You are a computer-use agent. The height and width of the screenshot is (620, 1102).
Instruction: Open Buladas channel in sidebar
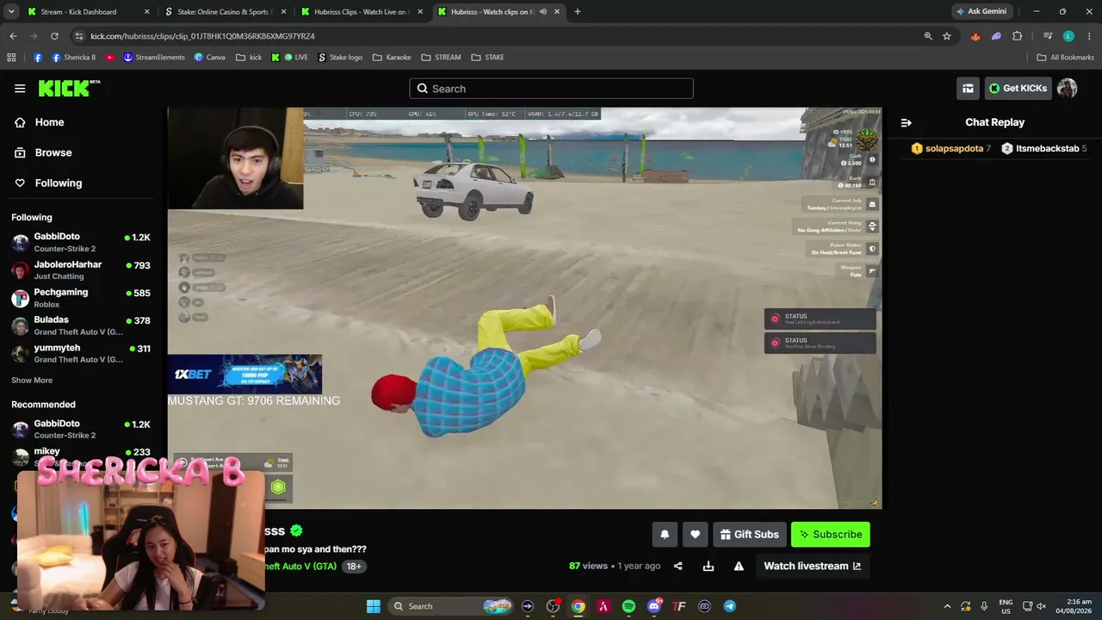[x=81, y=325]
